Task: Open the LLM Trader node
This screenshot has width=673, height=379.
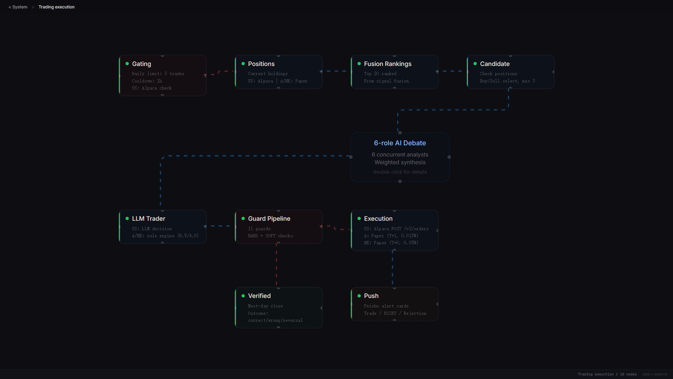Action: (x=162, y=226)
